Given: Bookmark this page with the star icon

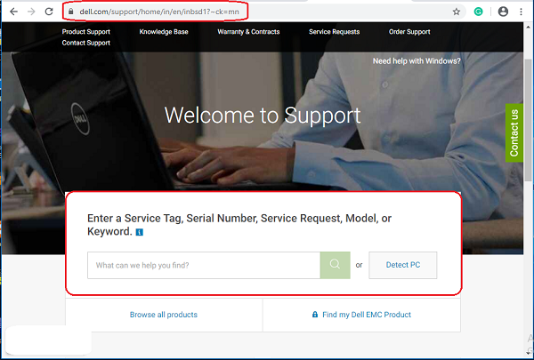Looking at the screenshot, I should click(457, 12).
